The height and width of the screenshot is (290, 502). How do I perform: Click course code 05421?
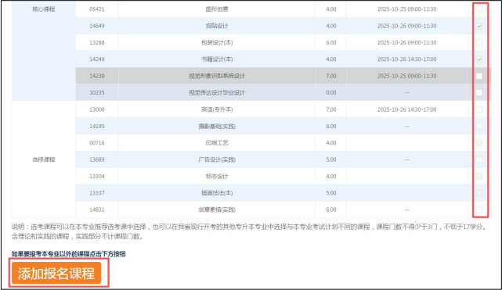click(x=96, y=9)
